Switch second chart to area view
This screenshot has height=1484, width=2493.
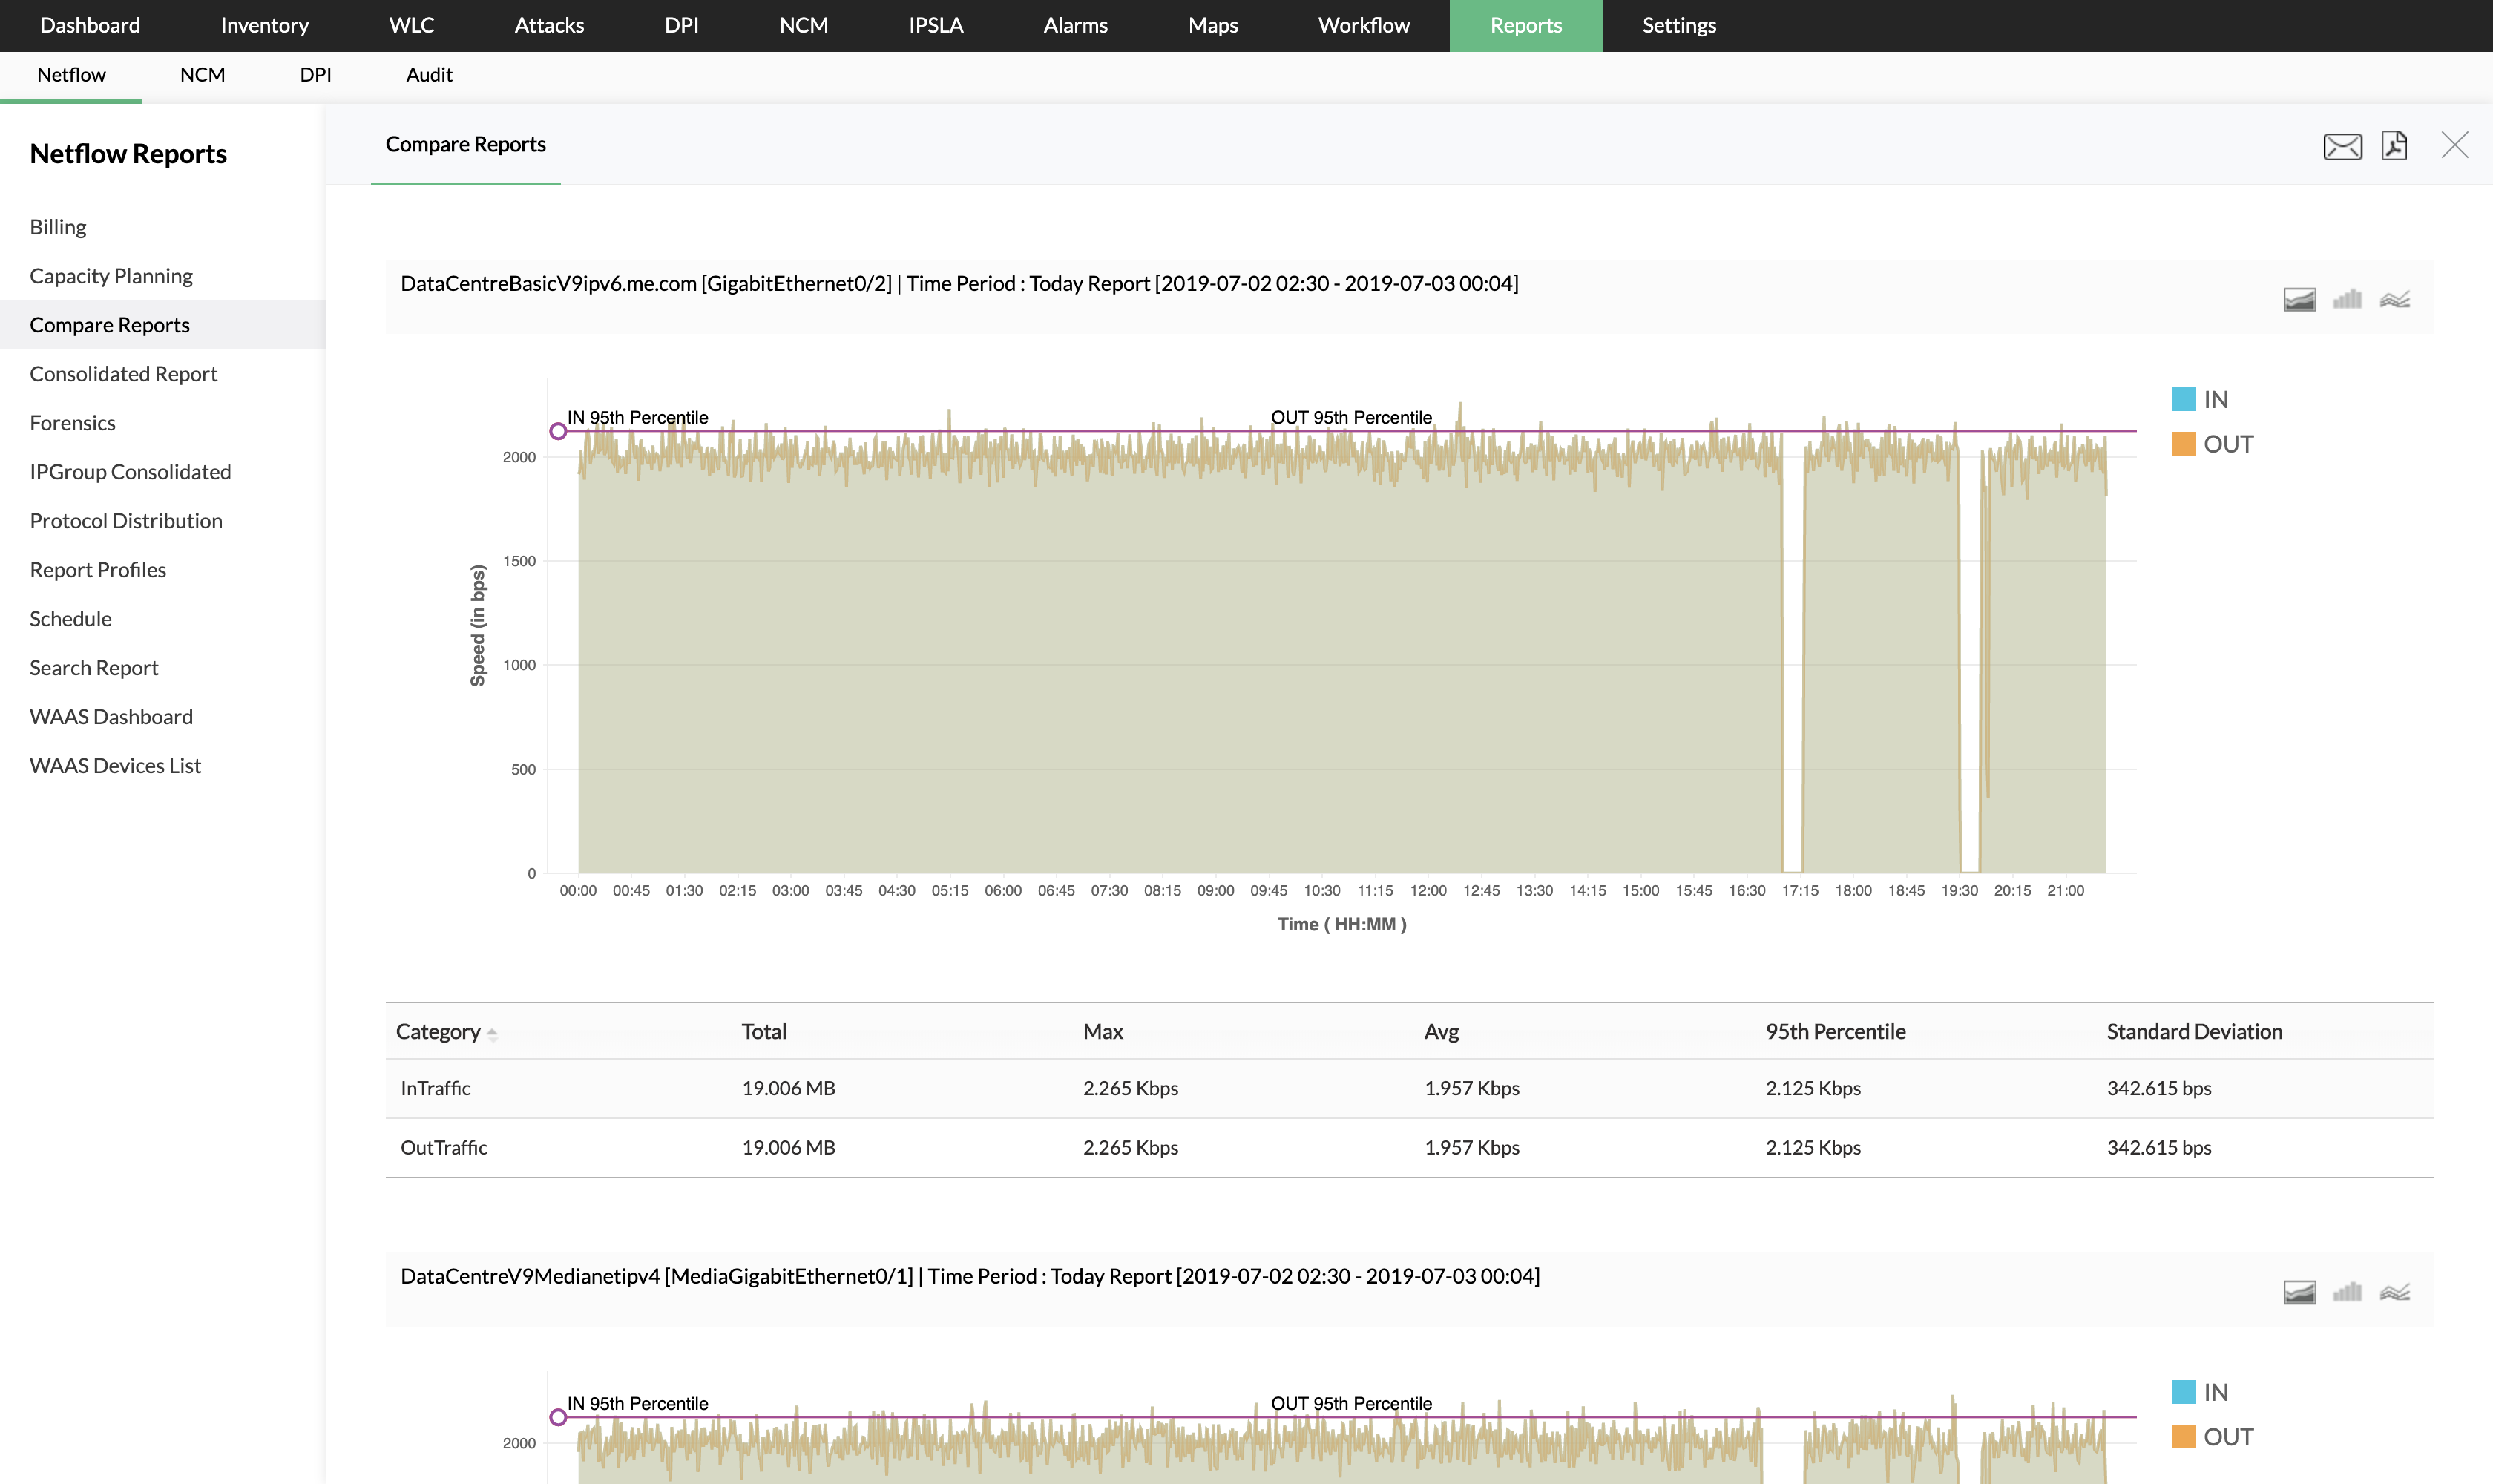(x=2299, y=1292)
